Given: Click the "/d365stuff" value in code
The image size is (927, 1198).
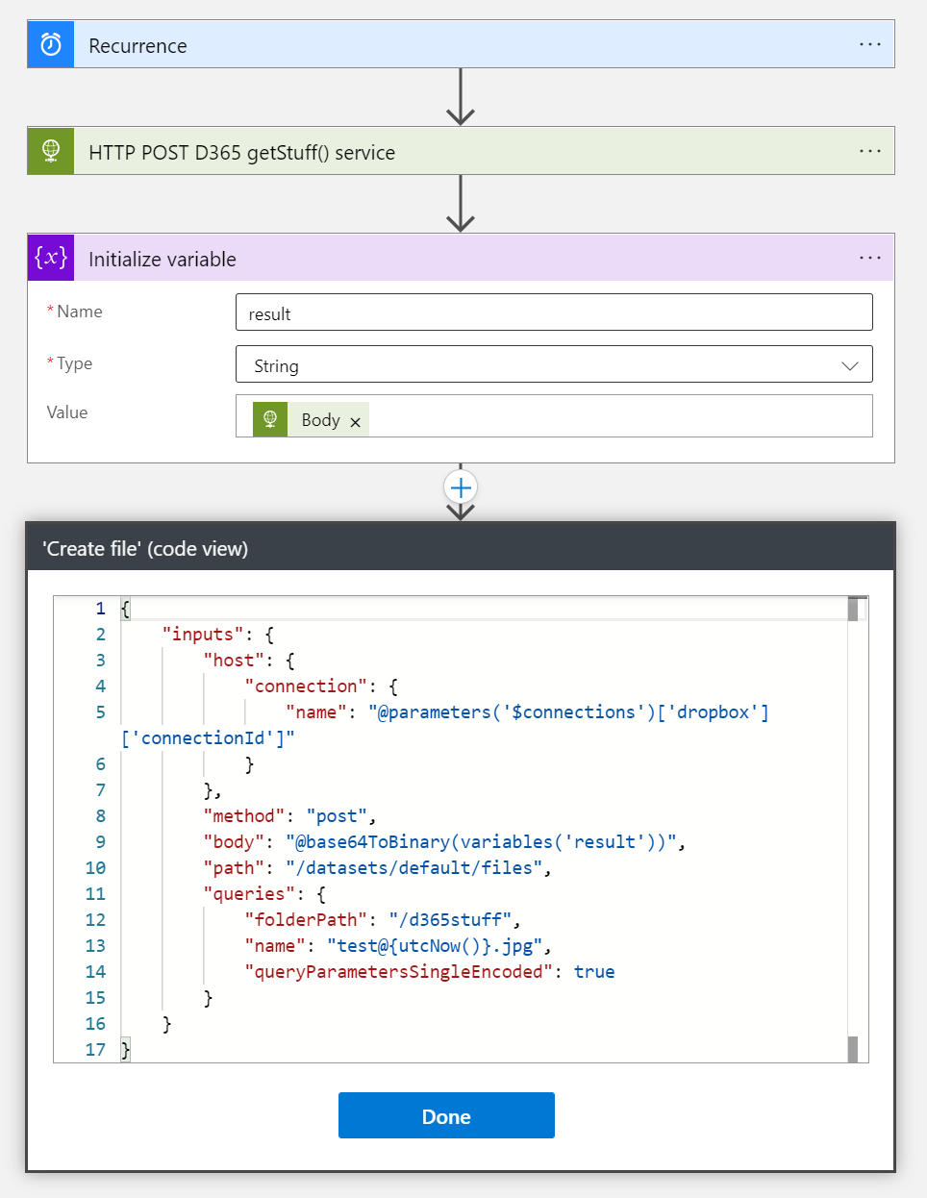Looking at the screenshot, I should click(x=450, y=920).
